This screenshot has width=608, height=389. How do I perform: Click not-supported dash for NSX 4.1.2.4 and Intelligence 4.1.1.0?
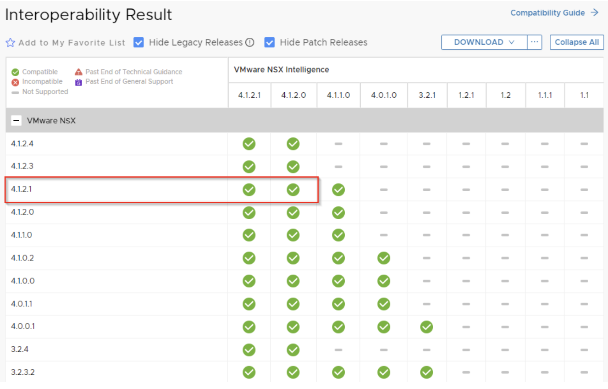pos(338,144)
